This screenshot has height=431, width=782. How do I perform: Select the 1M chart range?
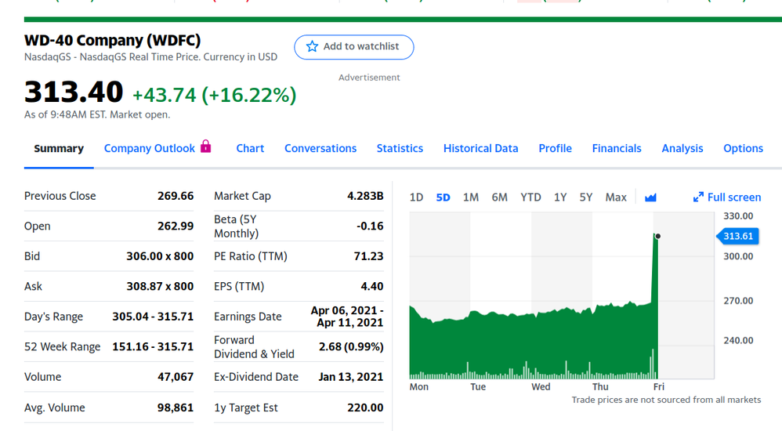pos(470,197)
